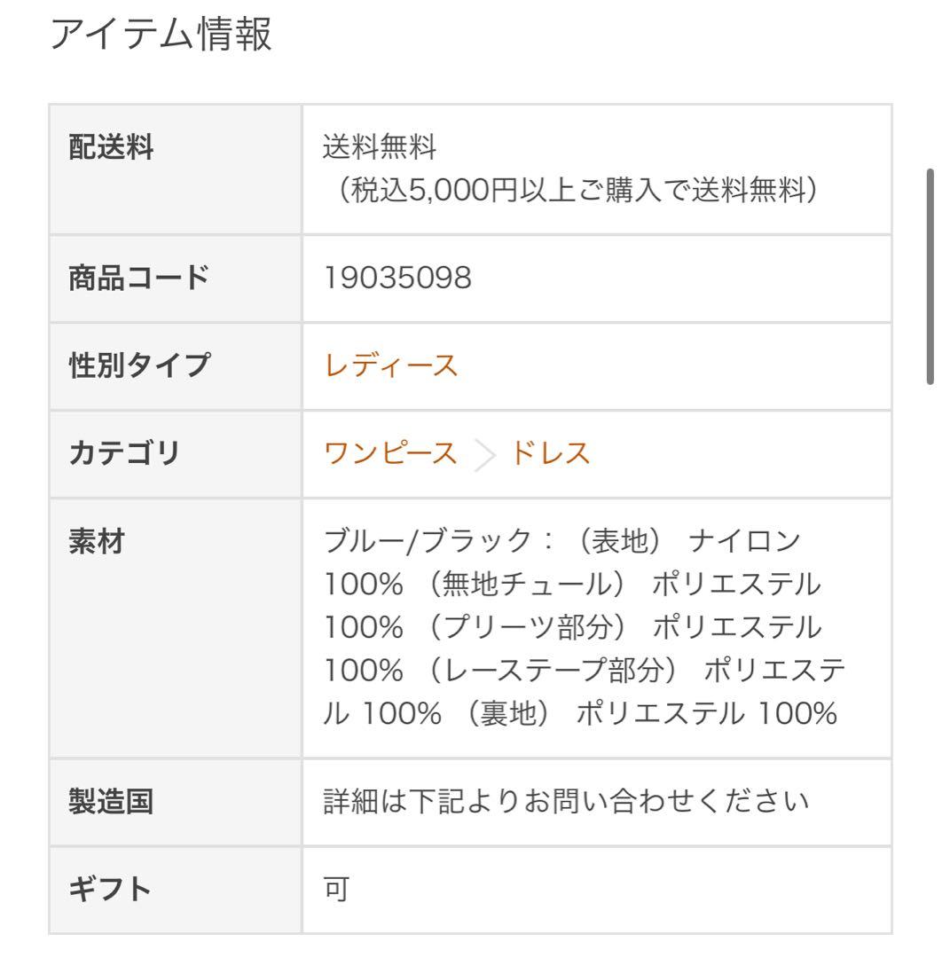This screenshot has width=942, height=958.
Task: Select the 可 gift availability cell
Action: tap(334, 887)
